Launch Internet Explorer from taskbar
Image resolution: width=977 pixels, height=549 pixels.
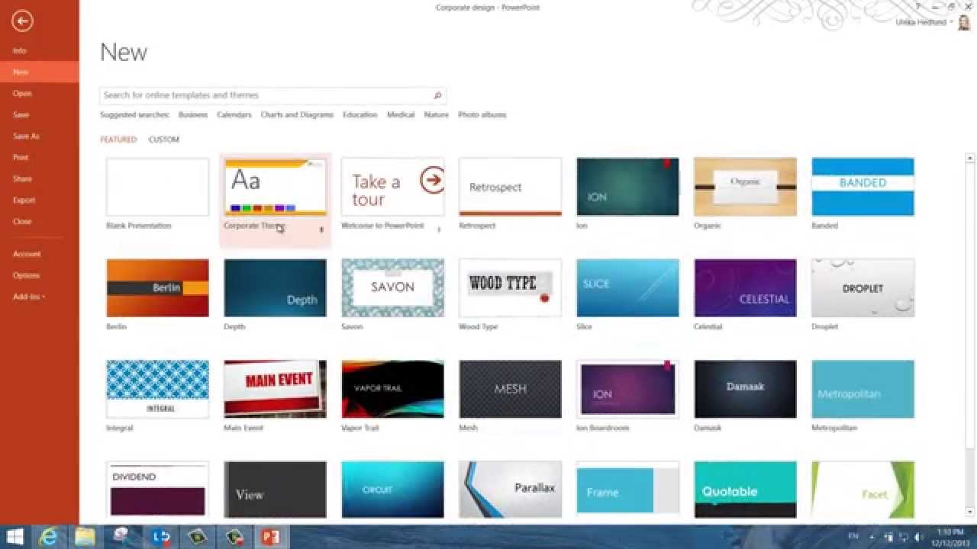pos(48,537)
